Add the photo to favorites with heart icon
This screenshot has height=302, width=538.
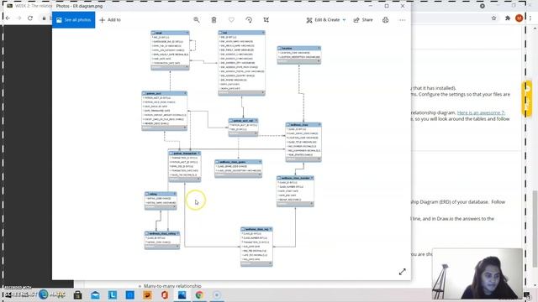click(232, 20)
